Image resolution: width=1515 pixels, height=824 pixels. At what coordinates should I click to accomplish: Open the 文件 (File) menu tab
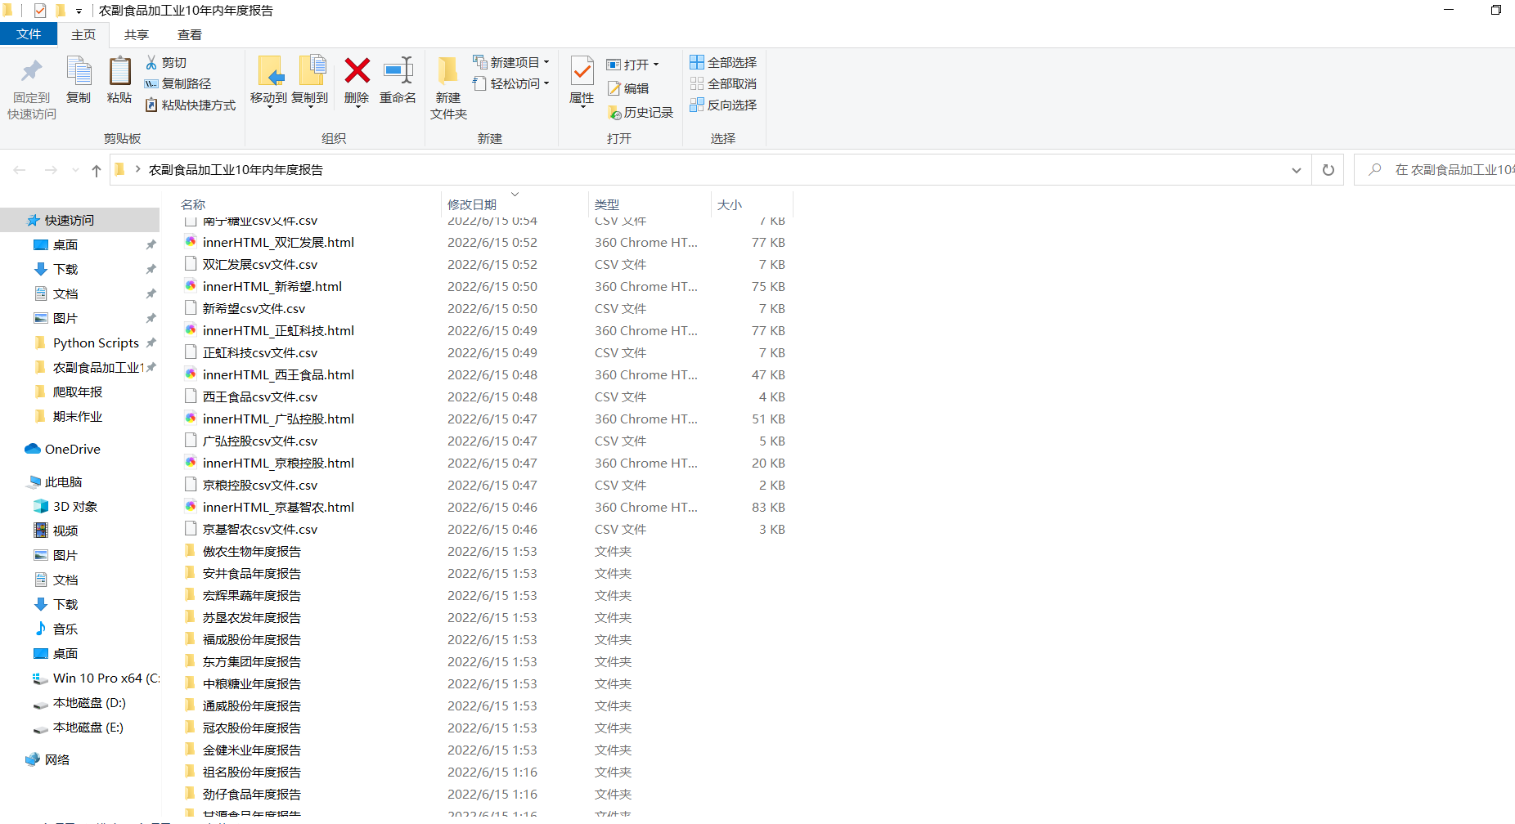tap(29, 34)
